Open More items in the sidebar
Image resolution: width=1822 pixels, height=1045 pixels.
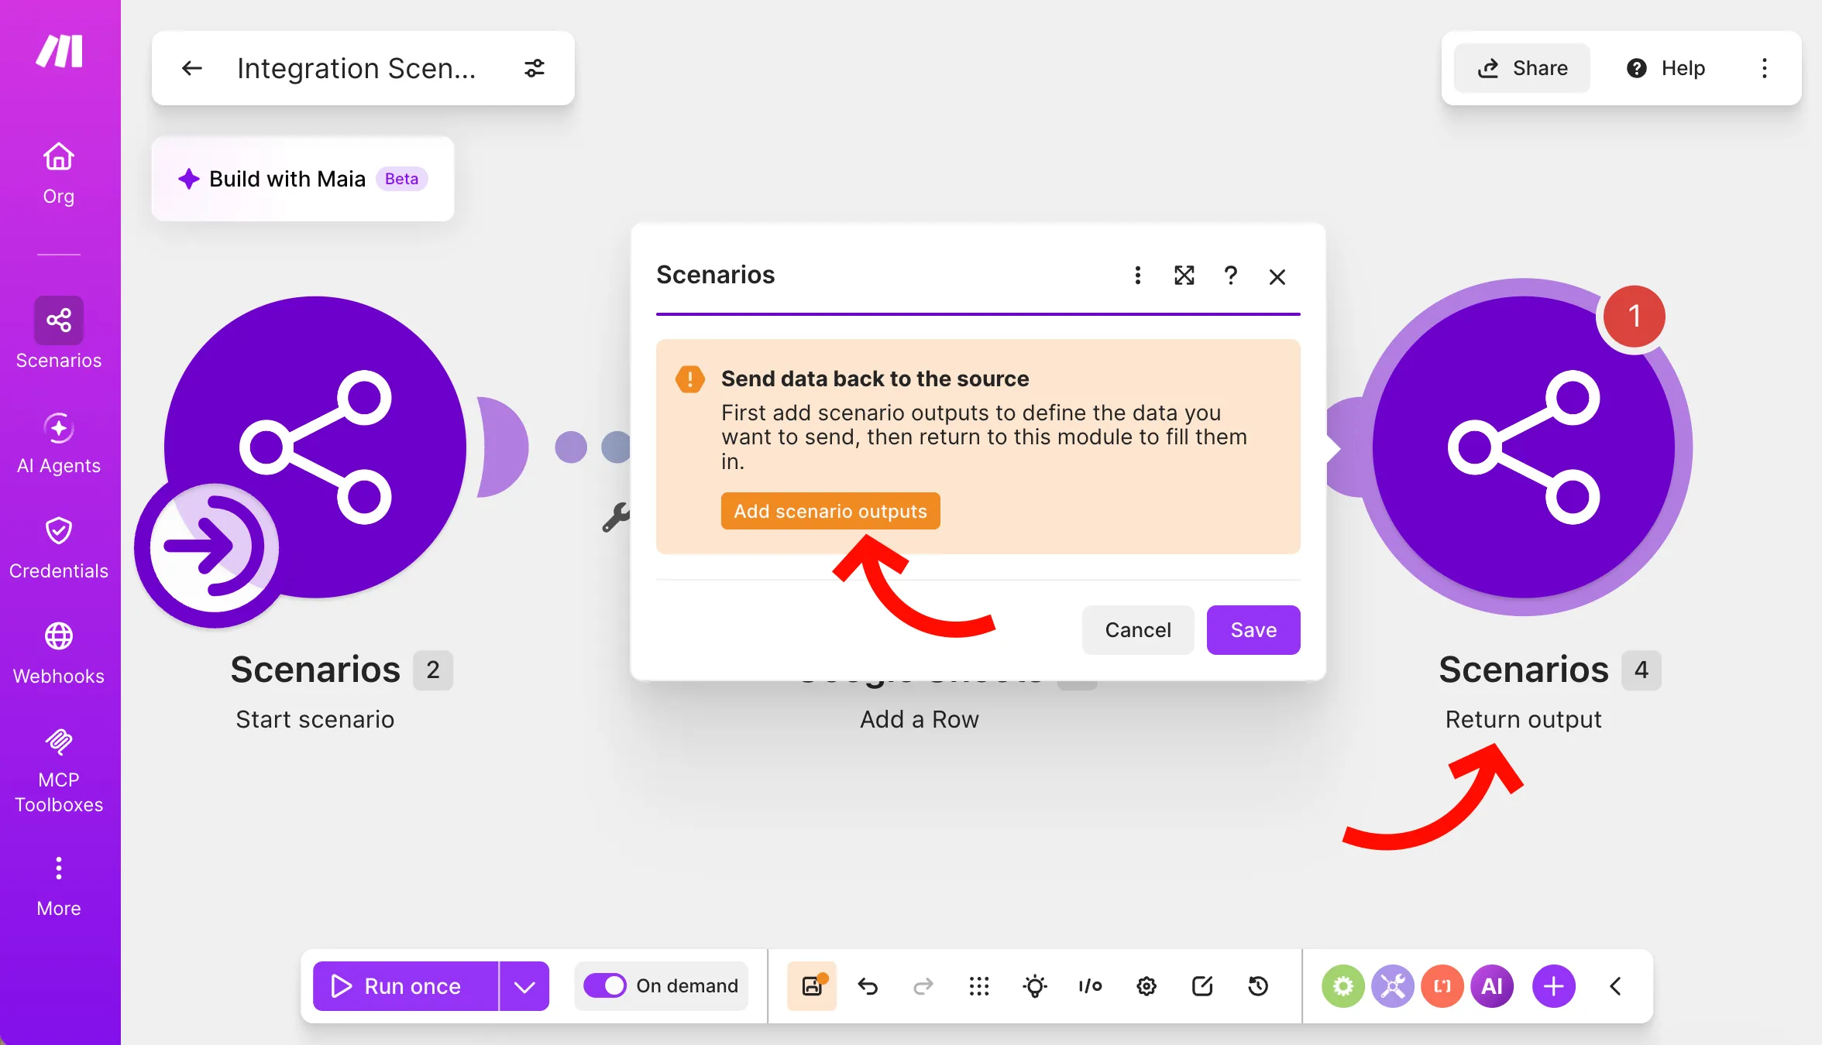coord(59,886)
